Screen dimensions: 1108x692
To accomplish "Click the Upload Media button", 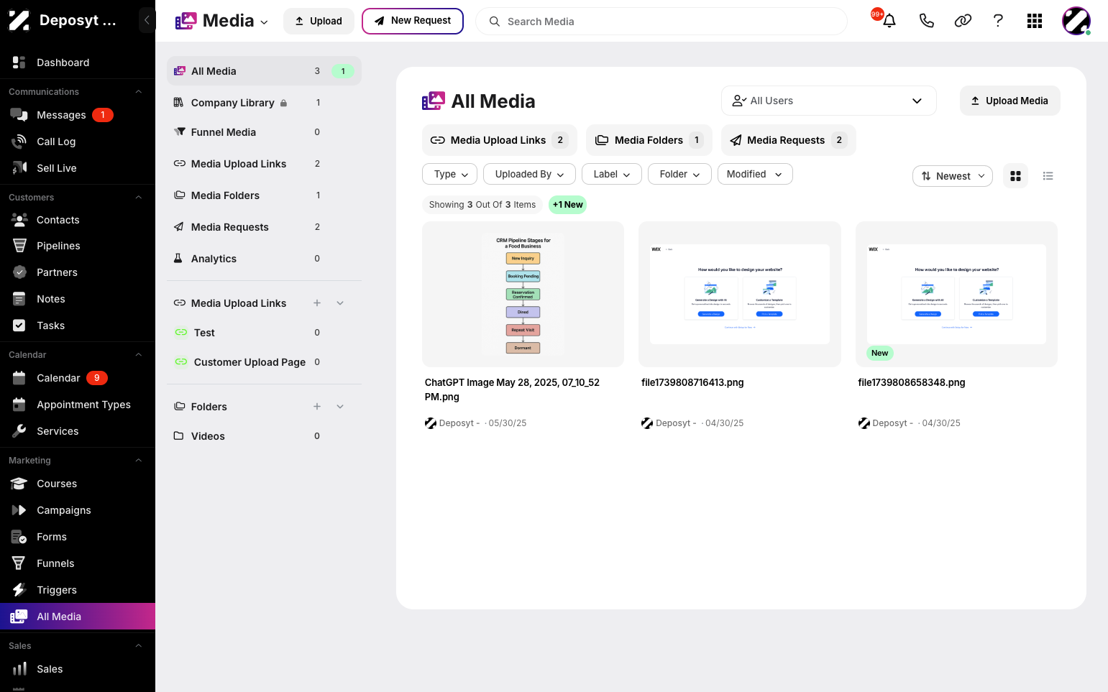I will tap(1009, 101).
